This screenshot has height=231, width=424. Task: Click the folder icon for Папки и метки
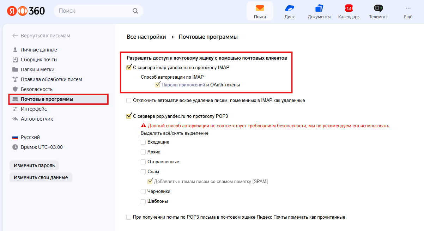15,69
